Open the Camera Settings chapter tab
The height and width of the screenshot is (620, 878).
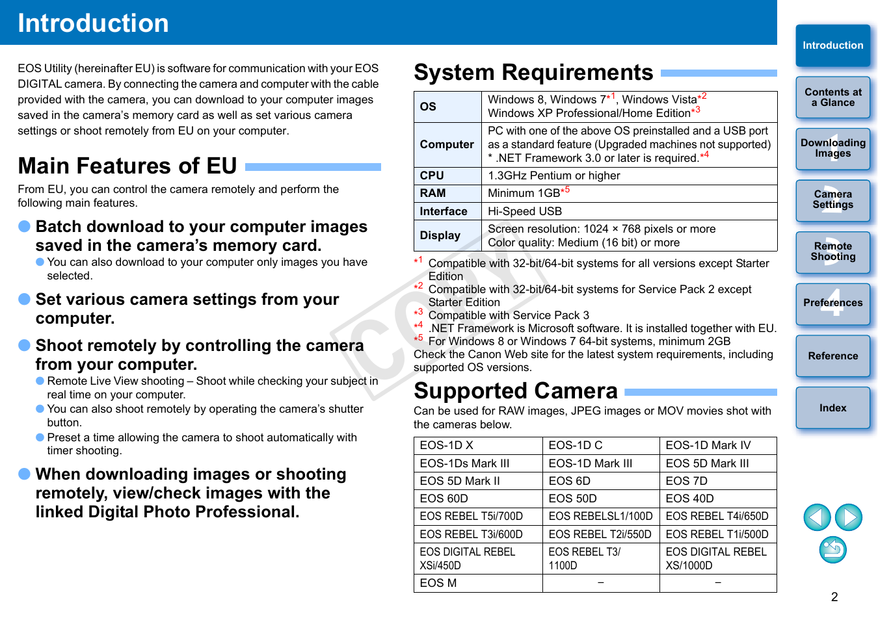coord(833,200)
